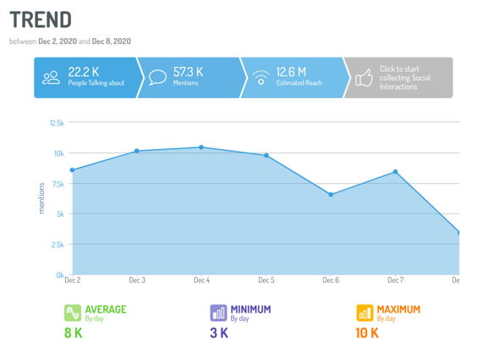Click the Dec 6 dip data point
The image size is (477, 349).
pos(331,195)
